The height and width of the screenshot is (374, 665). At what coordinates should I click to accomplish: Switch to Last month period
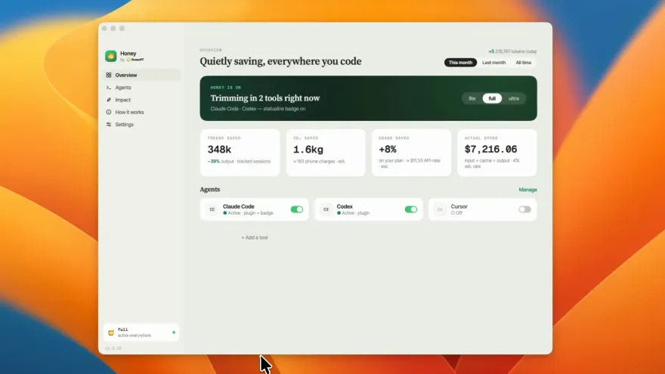coord(493,62)
